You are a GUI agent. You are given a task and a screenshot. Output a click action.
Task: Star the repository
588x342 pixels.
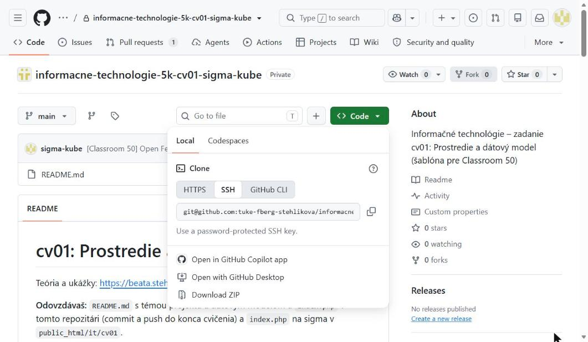tap(524, 75)
